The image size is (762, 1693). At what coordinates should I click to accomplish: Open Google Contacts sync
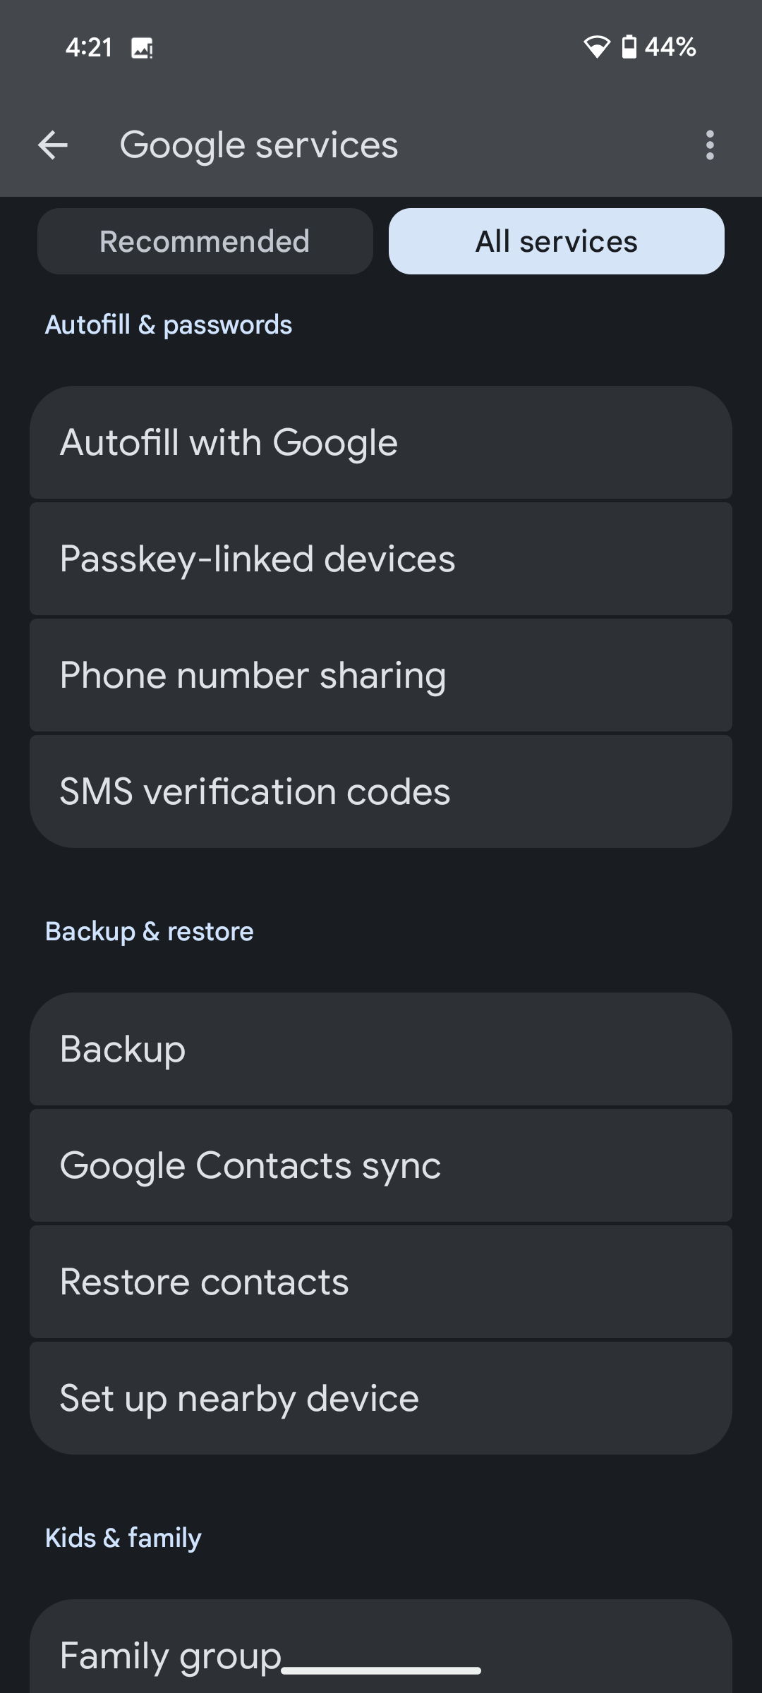381,1165
